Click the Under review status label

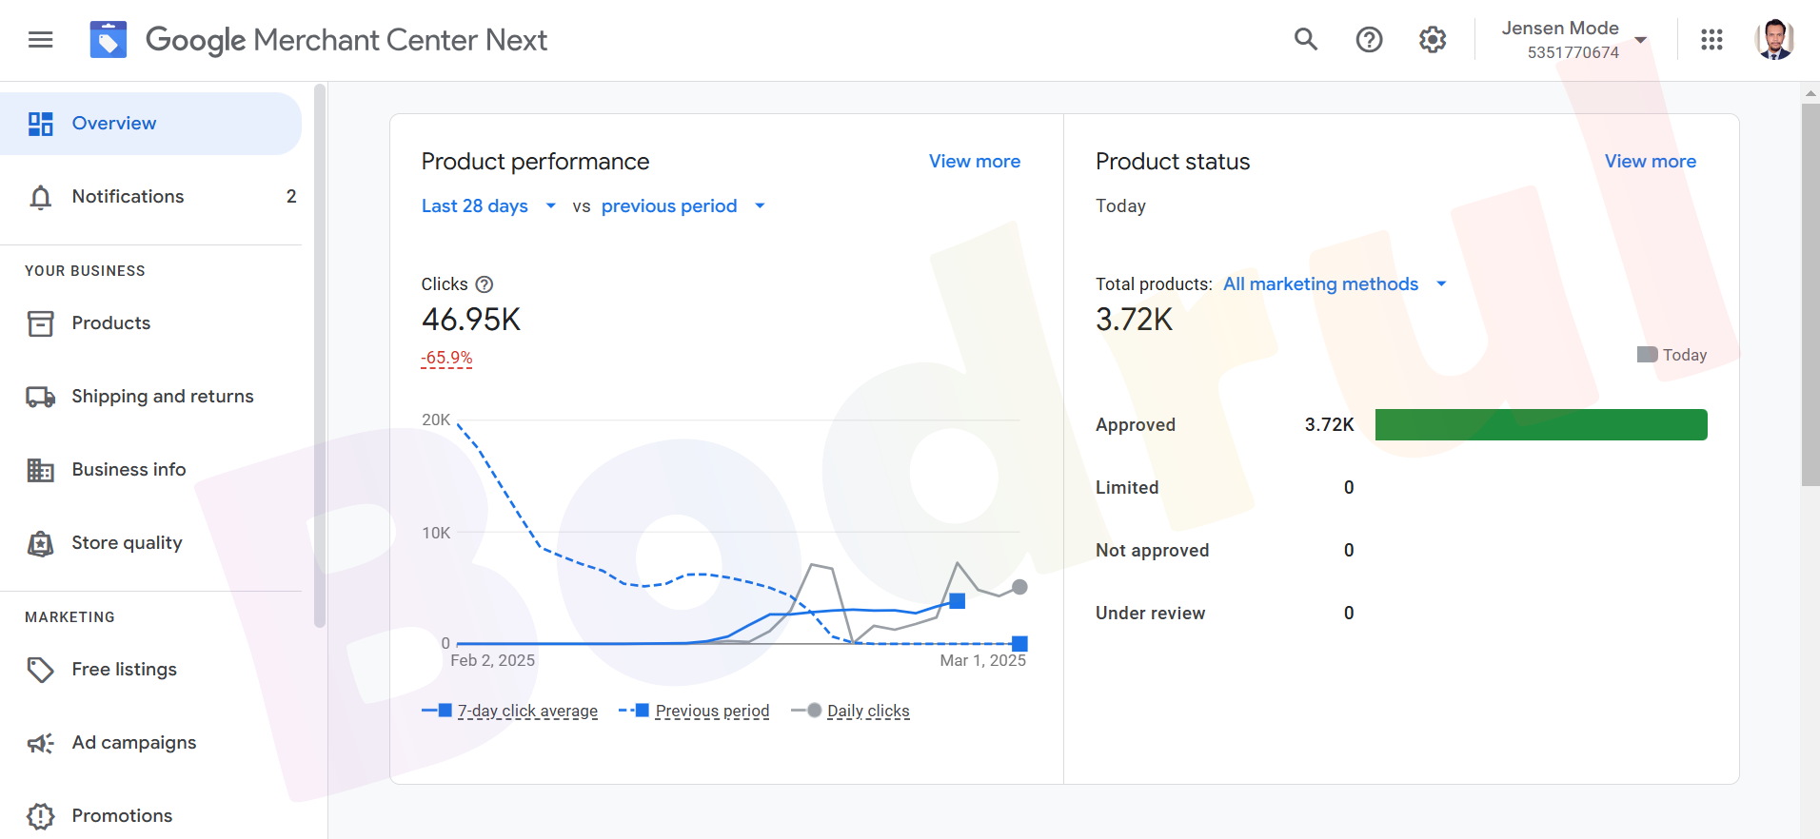(x=1150, y=614)
